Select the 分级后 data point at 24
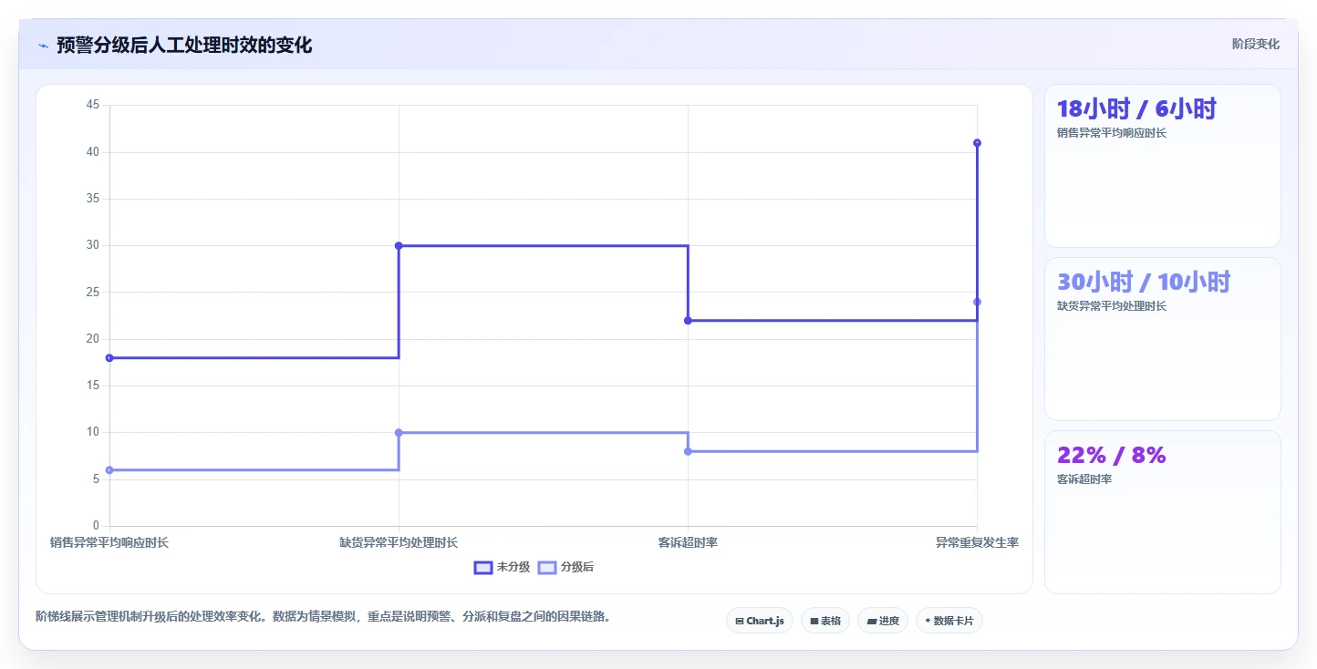The image size is (1317, 669). coord(977,302)
